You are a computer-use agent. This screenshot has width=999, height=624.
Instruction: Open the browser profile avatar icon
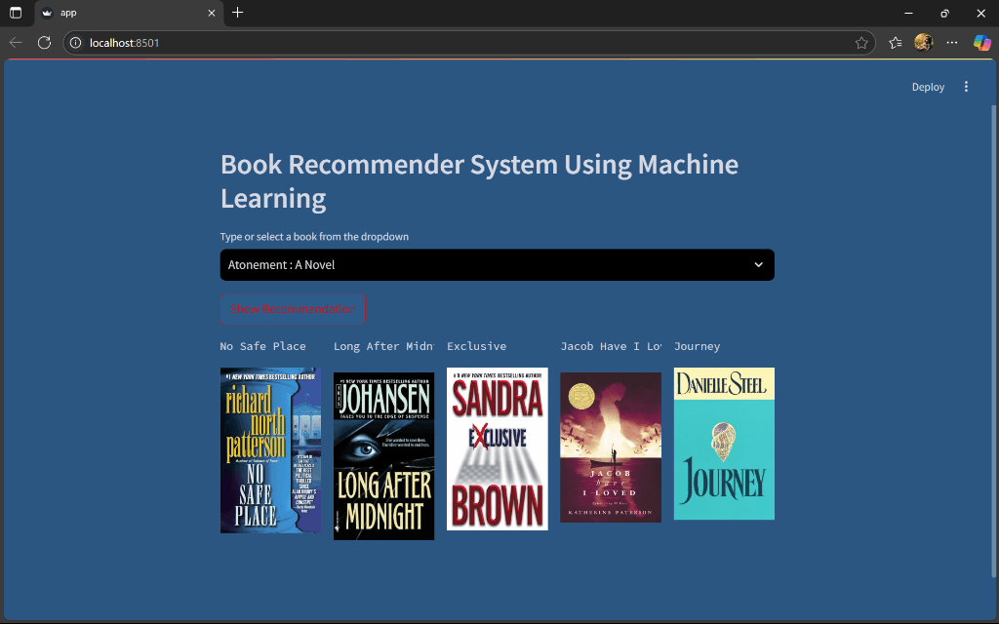tap(924, 43)
